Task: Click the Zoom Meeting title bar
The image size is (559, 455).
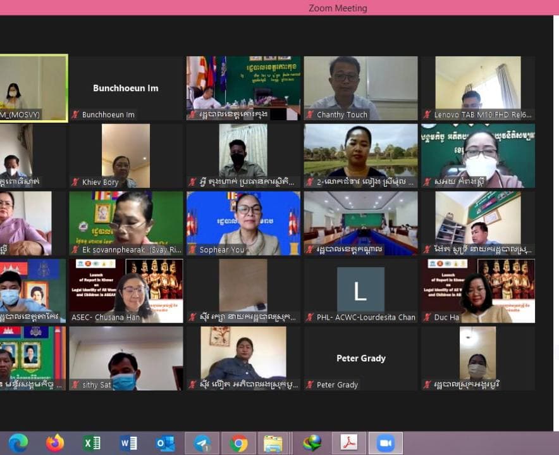Action: click(x=338, y=8)
